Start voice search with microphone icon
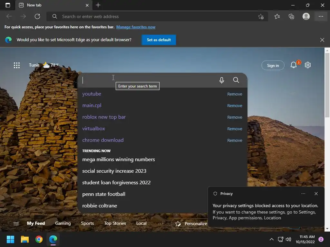The height and width of the screenshot is (247, 330). (222, 80)
